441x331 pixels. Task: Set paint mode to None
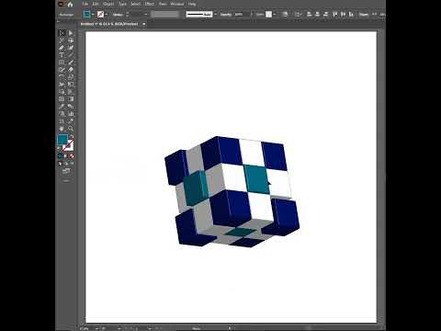(72, 156)
